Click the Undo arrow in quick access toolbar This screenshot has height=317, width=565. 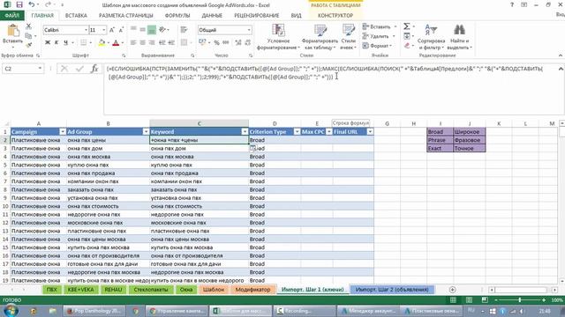32,4
